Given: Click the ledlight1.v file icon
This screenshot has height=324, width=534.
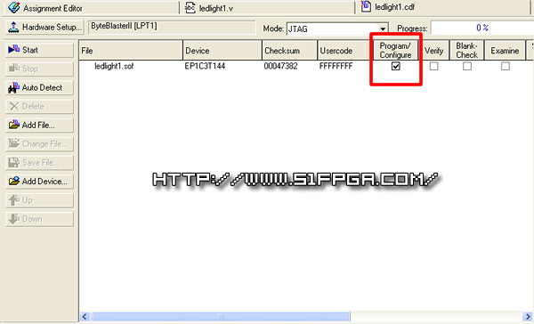Looking at the screenshot, I should coord(190,7).
